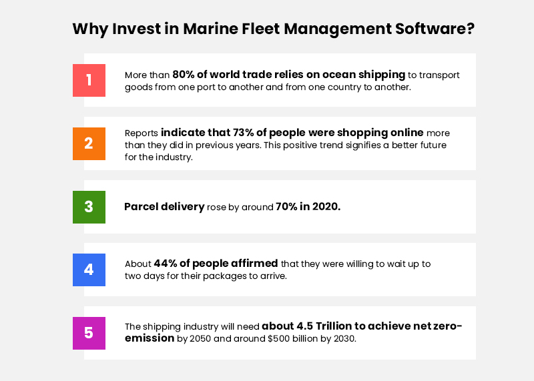This screenshot has height=381, width=534.
Task: Click 'The shipping industry will need' text
Action: (192, 327)
